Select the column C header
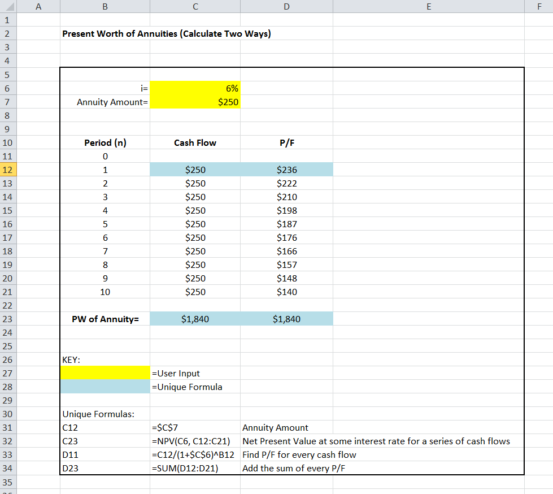The height and width of the screenshot is (494, 553). click(195, 7)
